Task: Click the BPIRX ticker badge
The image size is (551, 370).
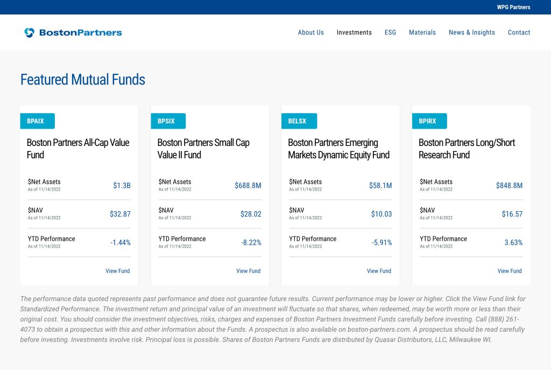Action: 429,121
